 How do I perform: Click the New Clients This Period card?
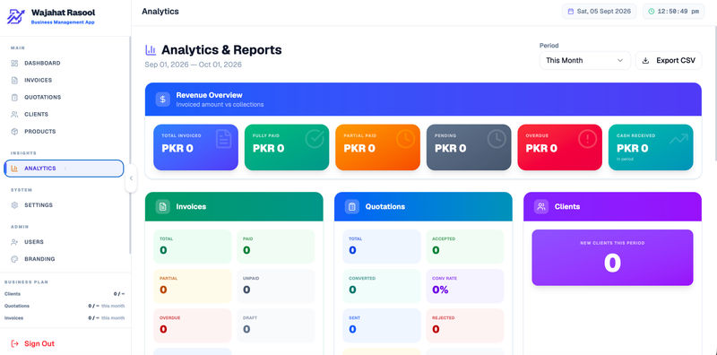click(x=612, y=257)
